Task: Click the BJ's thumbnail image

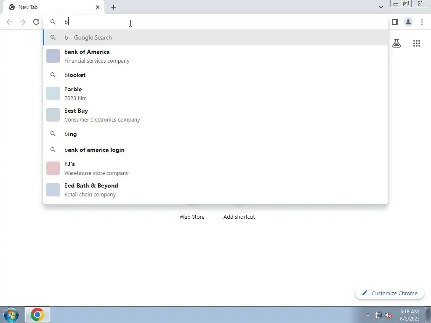Action: [x=53, y=168]
